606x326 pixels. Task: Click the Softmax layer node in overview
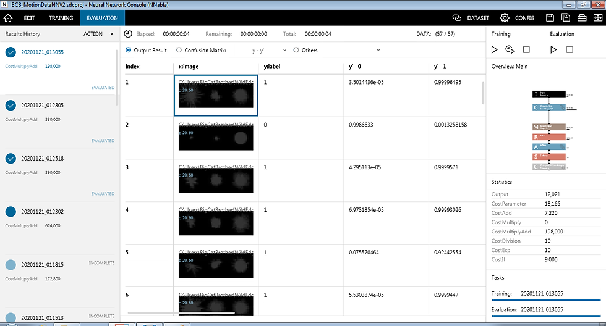click(x=549, y=157)
